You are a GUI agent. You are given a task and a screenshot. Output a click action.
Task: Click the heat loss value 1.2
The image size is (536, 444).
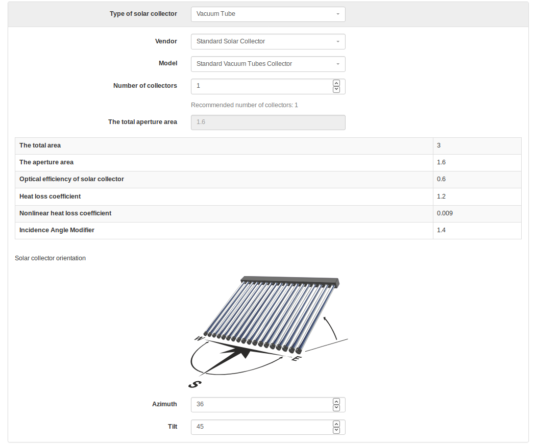point(442,196)
